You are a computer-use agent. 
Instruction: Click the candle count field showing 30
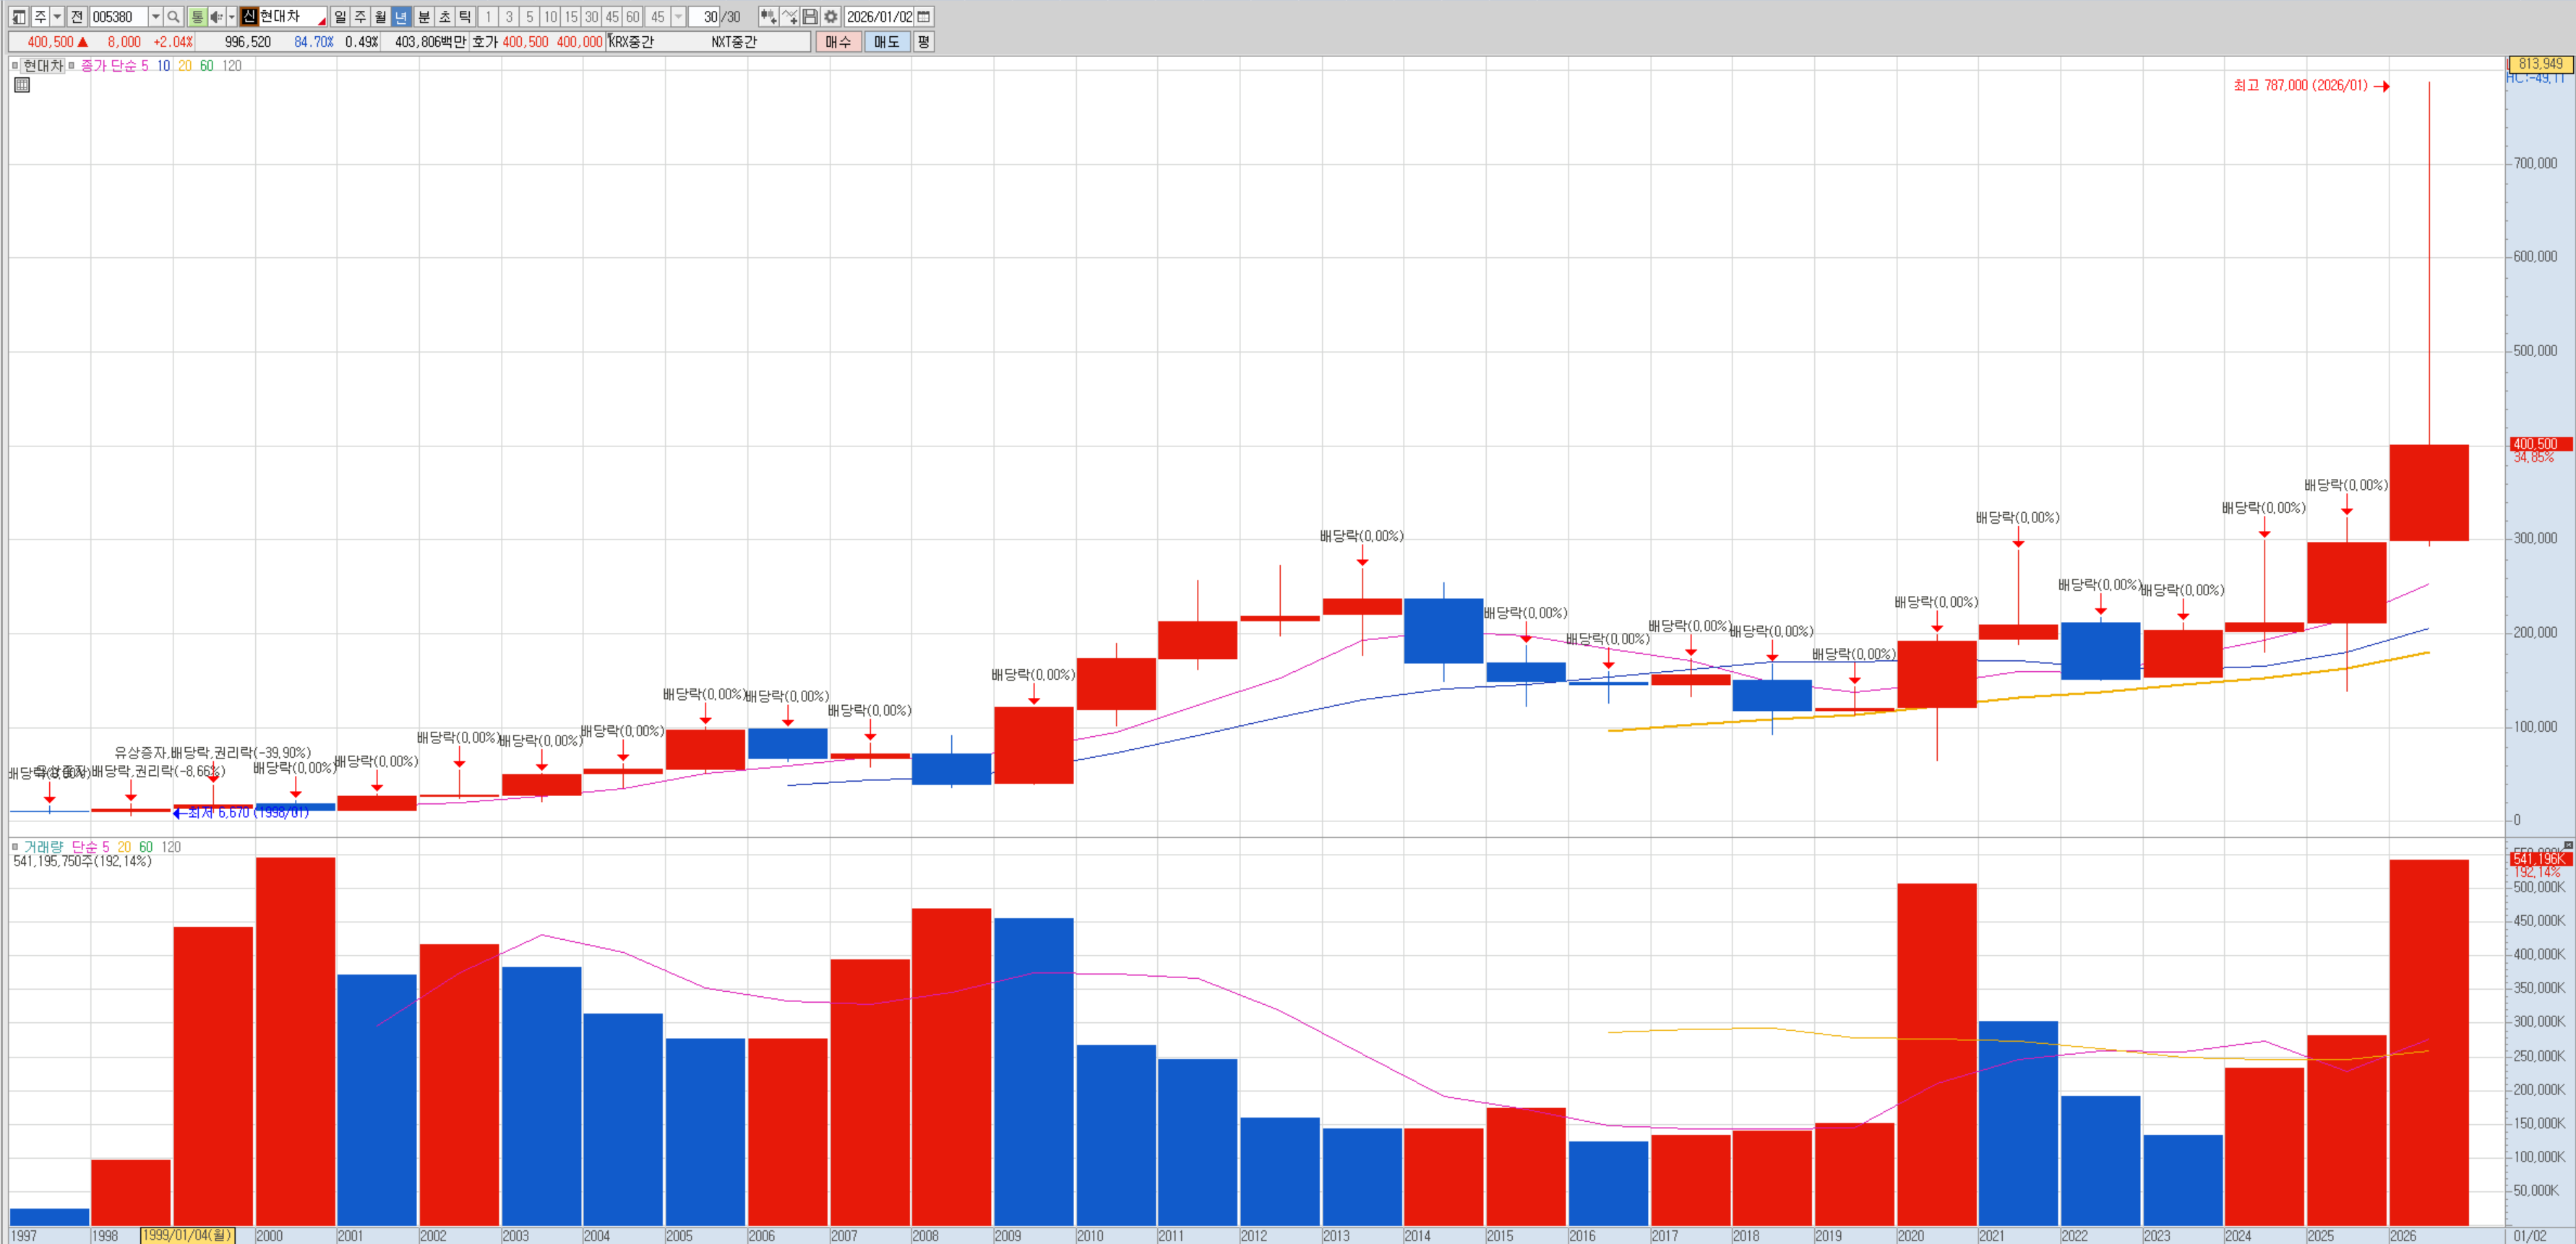click(705, 16)
